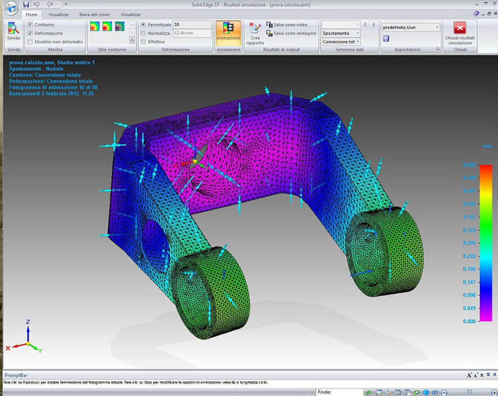Uncheck the Contorno checkbox
Image resolution: width=498 pixels, height=396 pixels.
point(30,25)
